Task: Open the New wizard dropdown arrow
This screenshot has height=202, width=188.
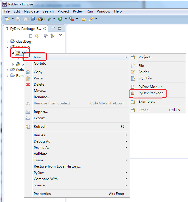Action: 12,19
